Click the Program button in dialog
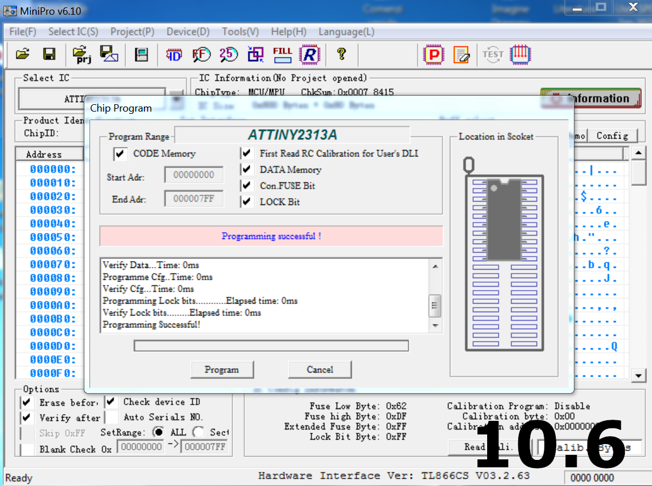The image size is (652, 486). [x=221, y=369]
